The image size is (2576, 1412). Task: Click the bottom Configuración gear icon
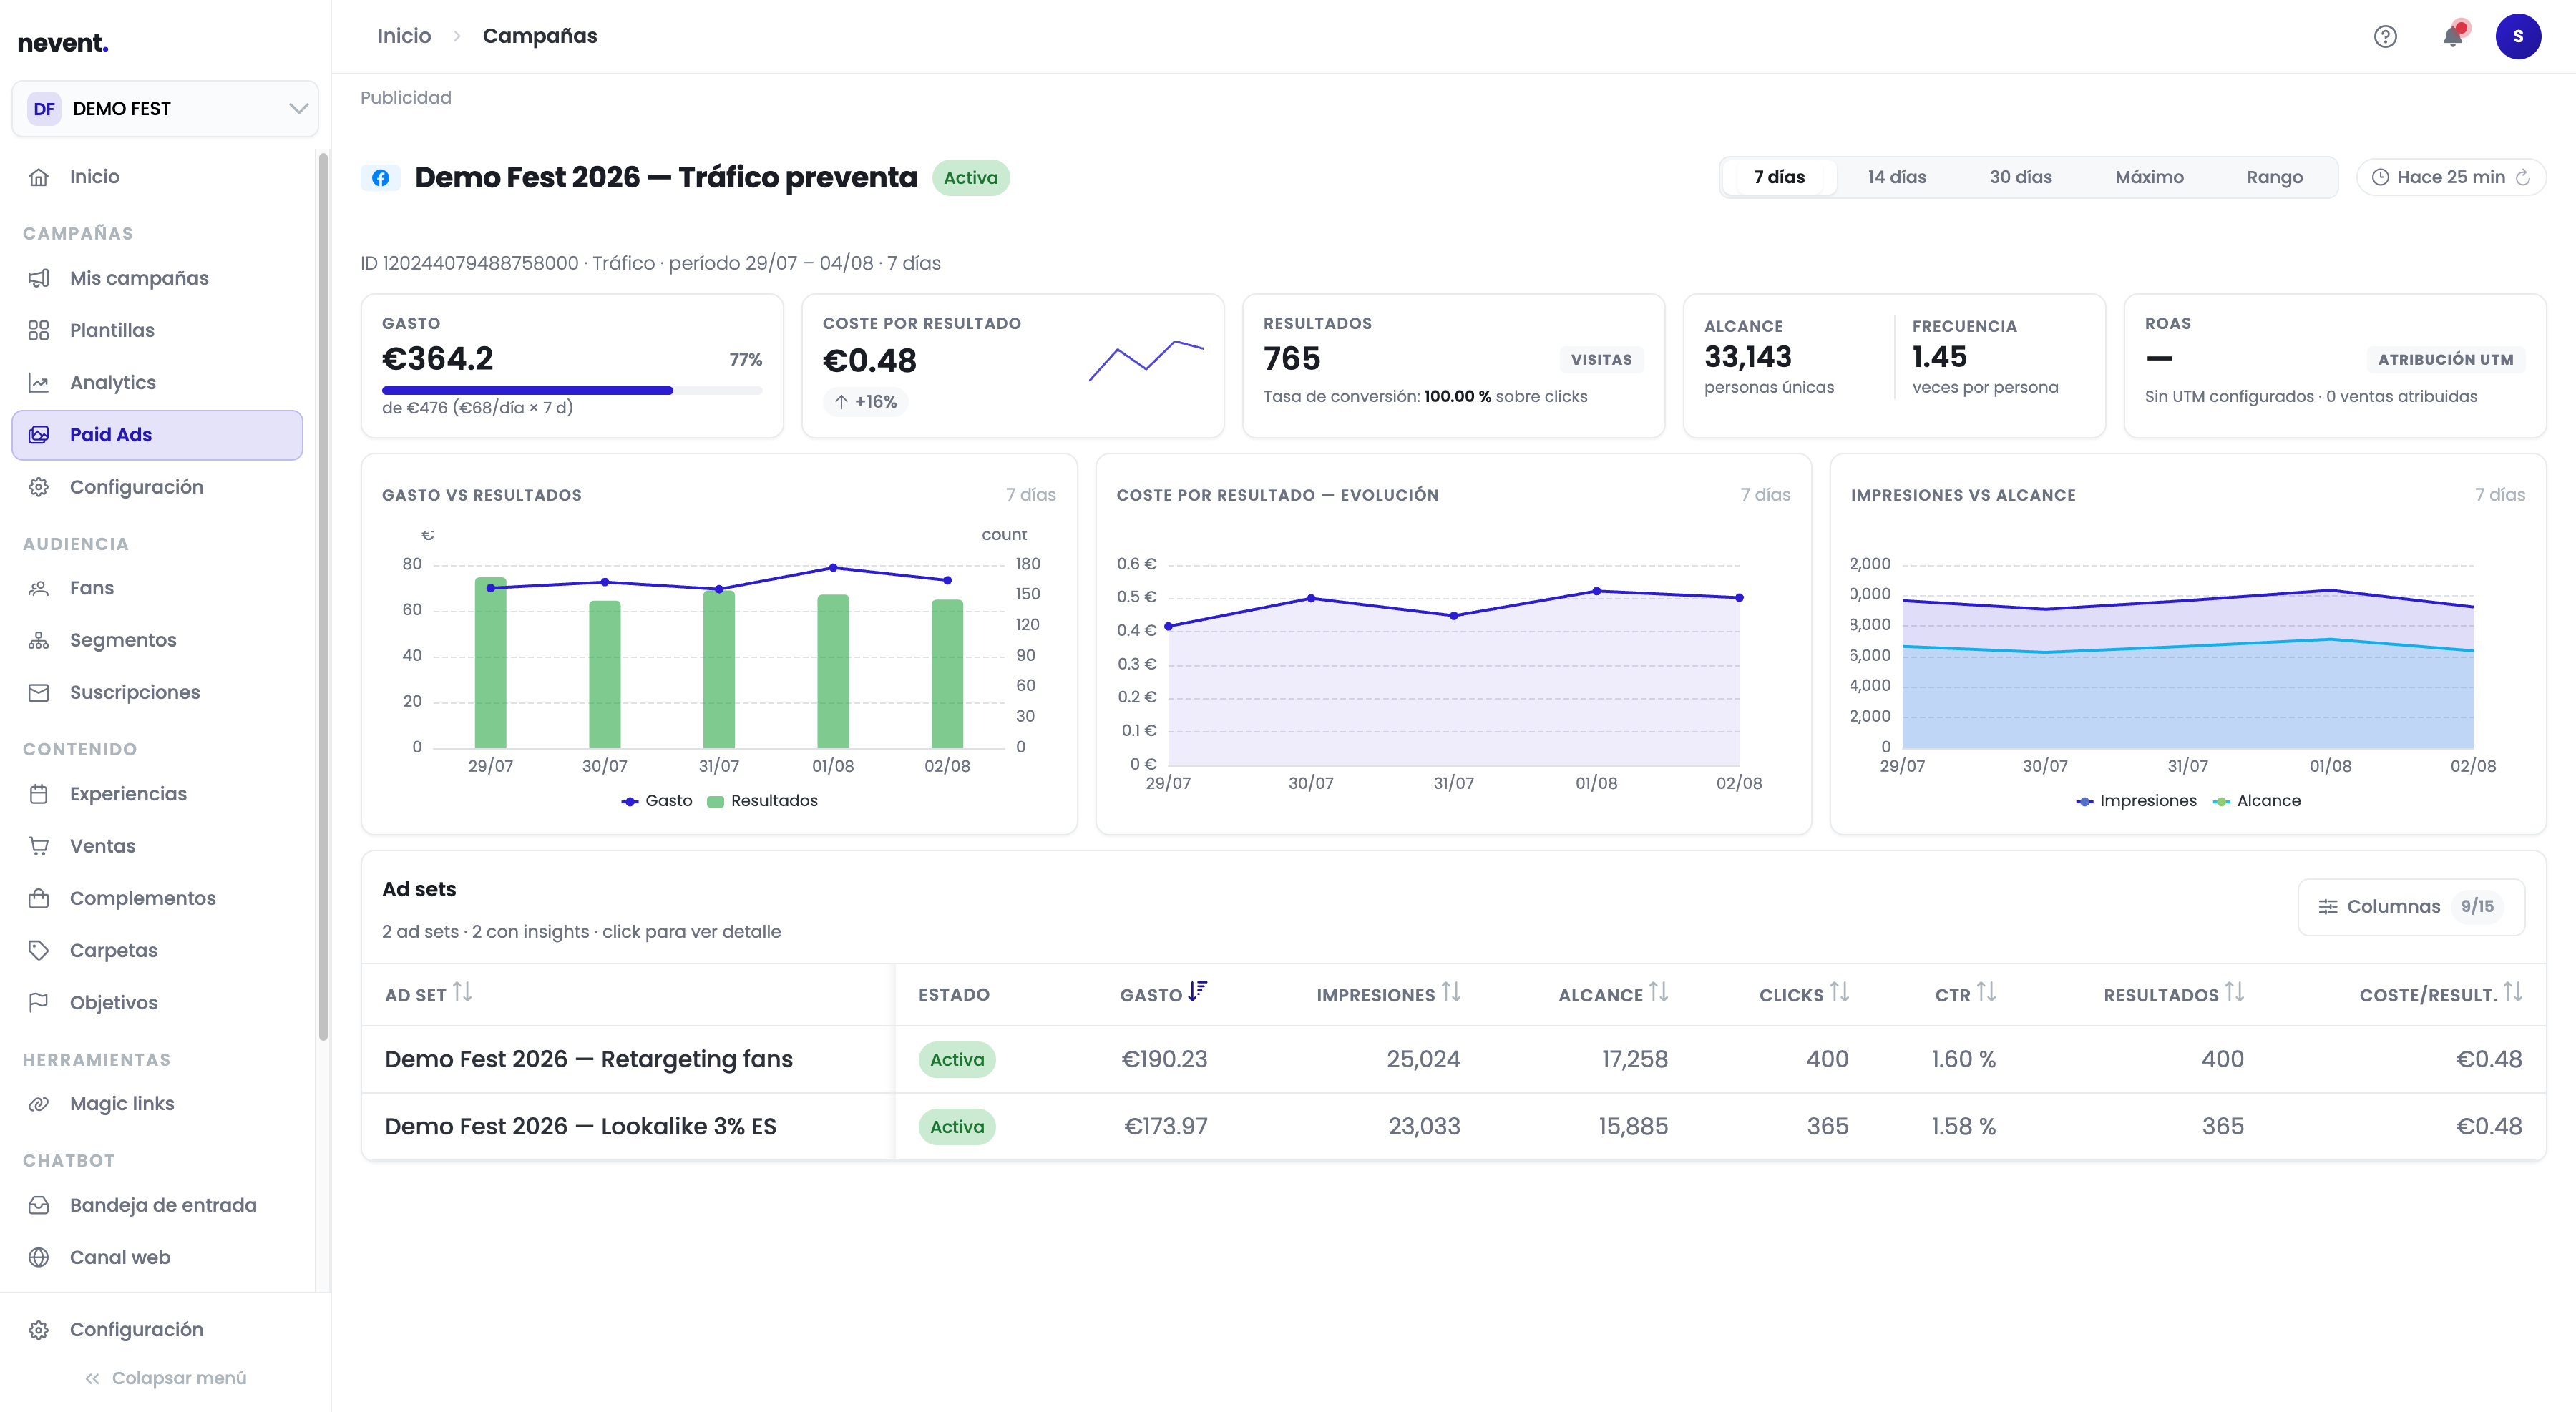(x=39, y=1330)
